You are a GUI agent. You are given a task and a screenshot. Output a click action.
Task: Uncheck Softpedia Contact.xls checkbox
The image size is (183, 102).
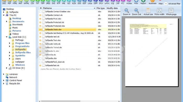pyautogui.click(x=40, y=15)
